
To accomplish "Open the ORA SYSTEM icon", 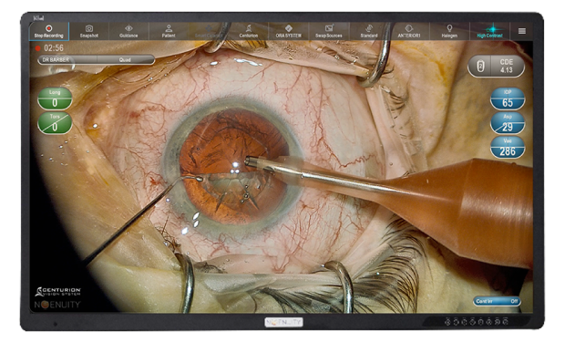I will [x=289, y=31].
